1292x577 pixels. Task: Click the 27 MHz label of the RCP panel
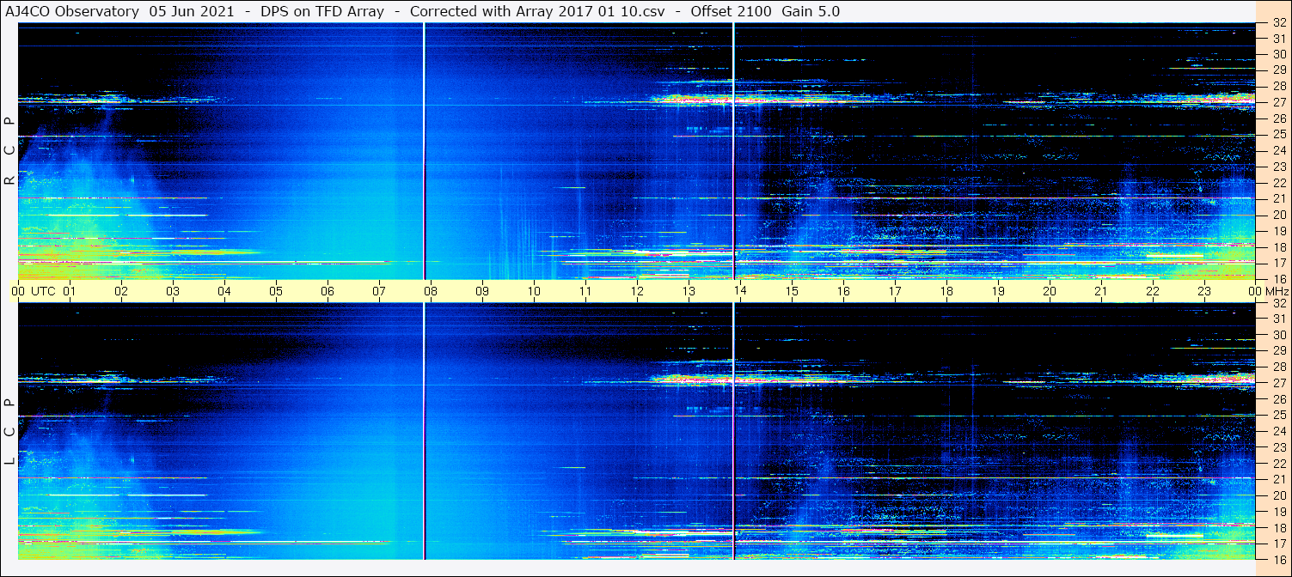[x=1278, y=102]
